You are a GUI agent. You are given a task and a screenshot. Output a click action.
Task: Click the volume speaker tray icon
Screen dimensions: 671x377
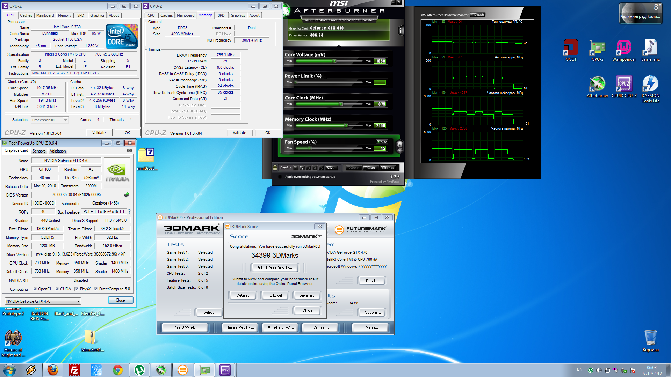click(599, 370)
